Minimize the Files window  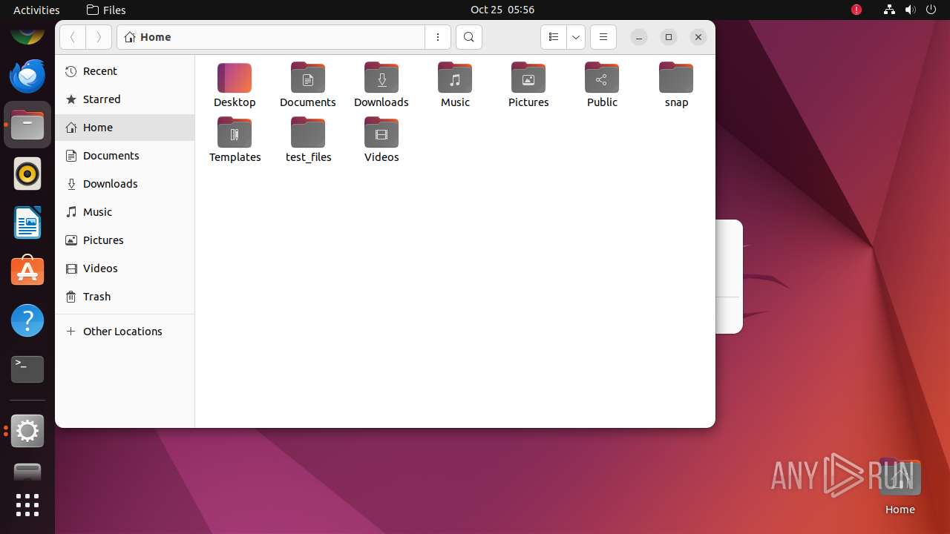tap(639, 37)
